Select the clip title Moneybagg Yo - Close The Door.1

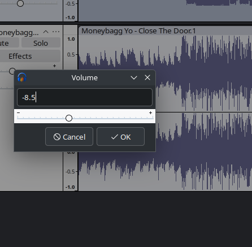pos(138,31)
